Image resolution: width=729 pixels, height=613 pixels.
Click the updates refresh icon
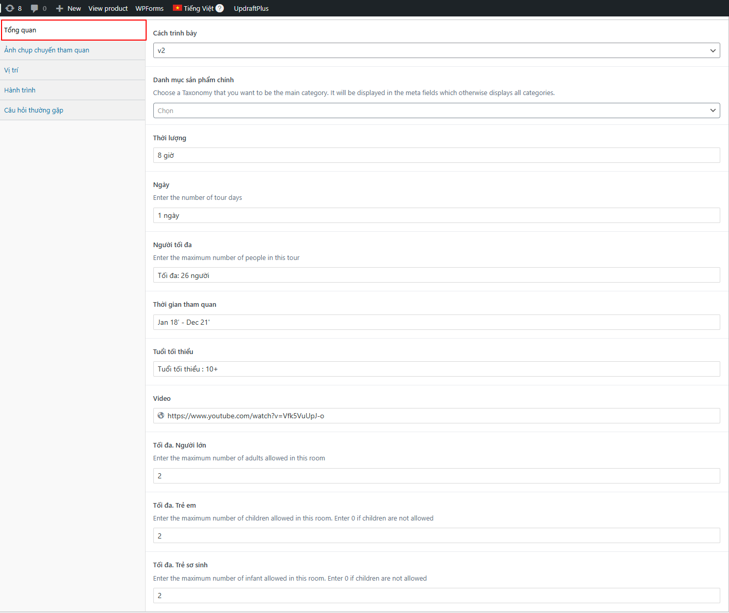coord(10,8)
